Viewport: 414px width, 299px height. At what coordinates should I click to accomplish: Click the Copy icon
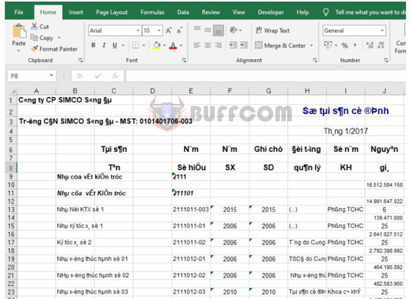[34, 37]
